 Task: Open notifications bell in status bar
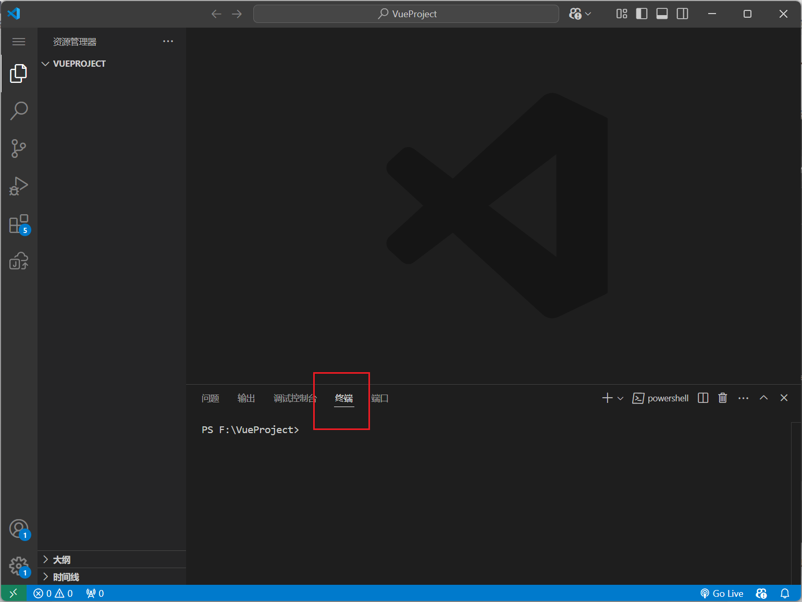(785, 593)
